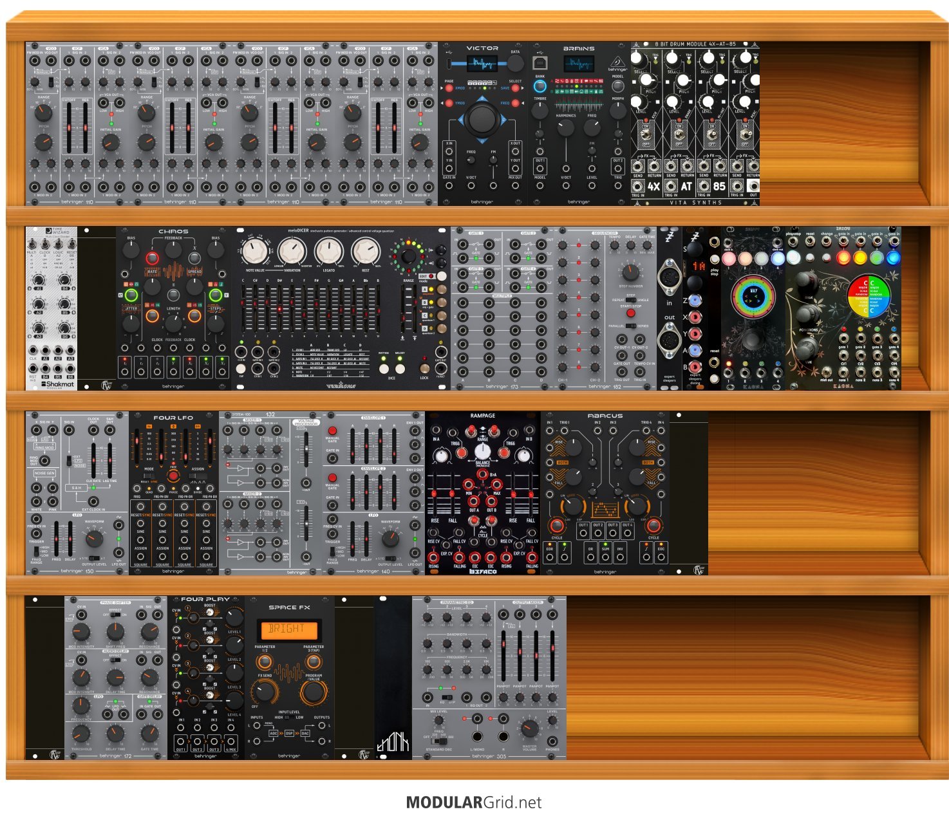Click Victor's central joystick
The height and width of the screenshot is (816, 949).
point(482,119)
